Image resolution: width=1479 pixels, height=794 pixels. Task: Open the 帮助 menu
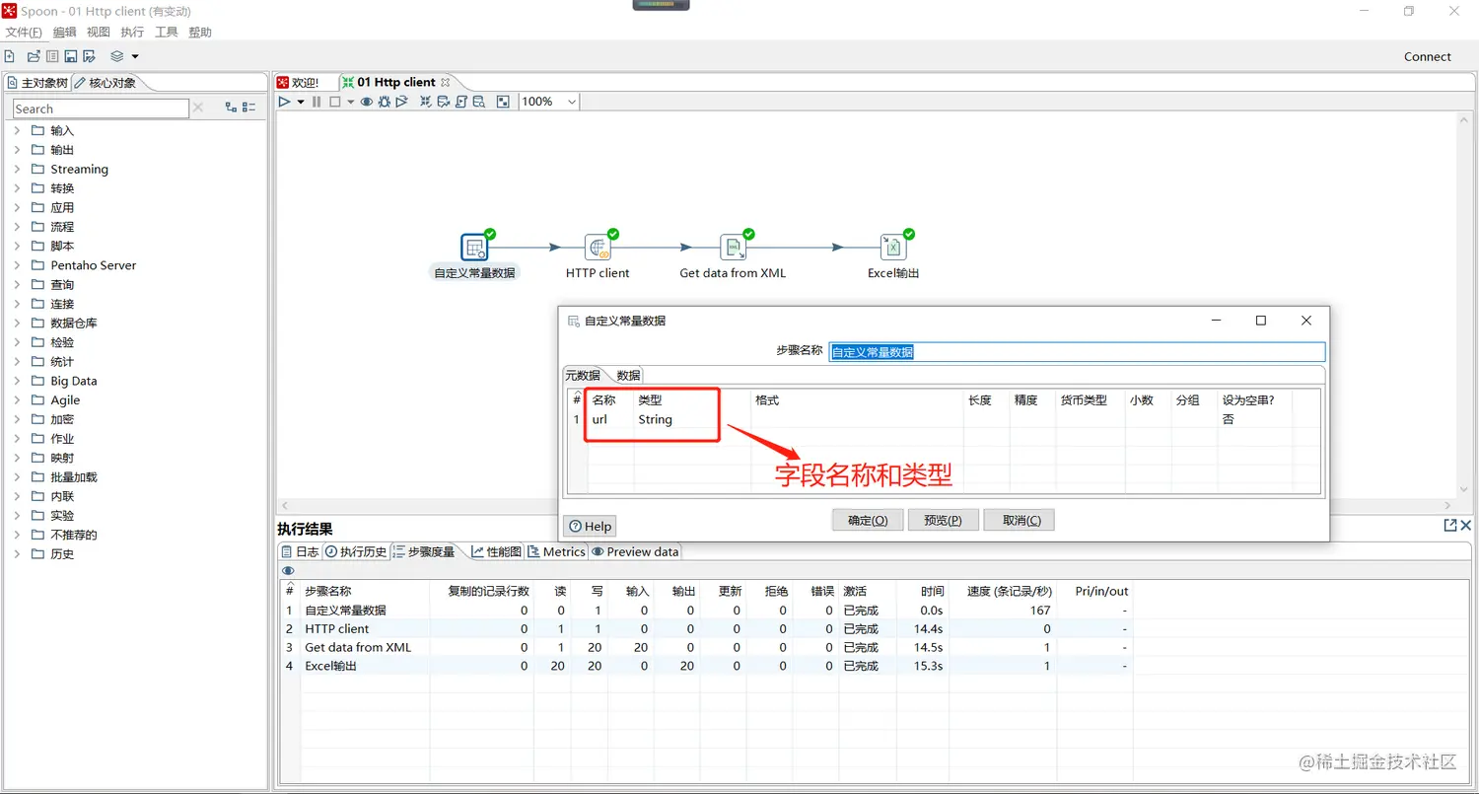(x=200, y=33)
